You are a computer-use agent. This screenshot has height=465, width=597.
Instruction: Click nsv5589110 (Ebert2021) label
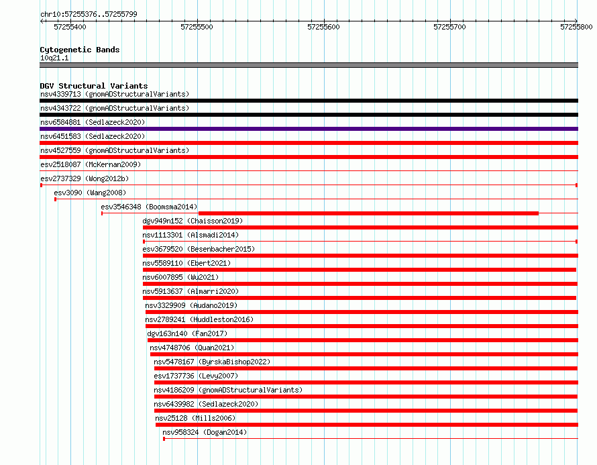coord(186,263)
